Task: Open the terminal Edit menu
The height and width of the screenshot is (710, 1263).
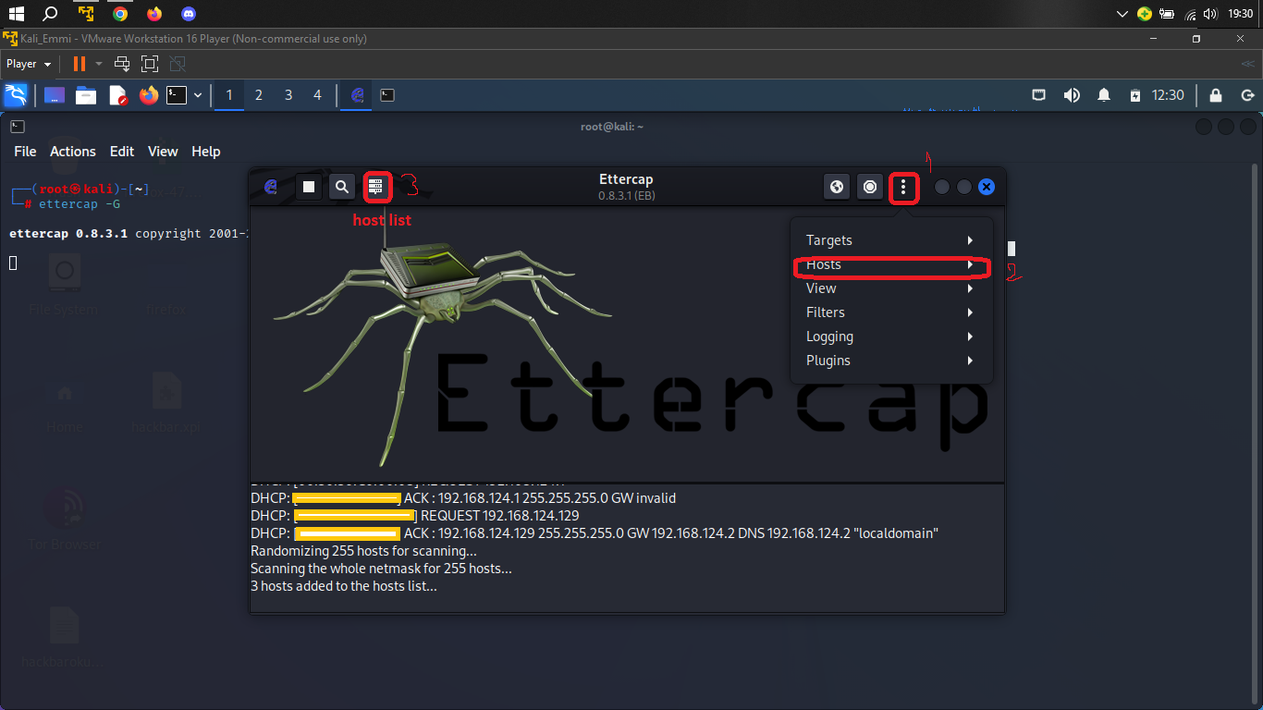Action: click(122, 152)
